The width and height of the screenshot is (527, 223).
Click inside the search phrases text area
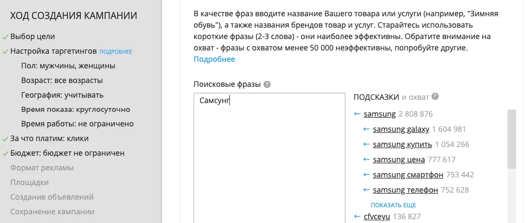point(269,158)
